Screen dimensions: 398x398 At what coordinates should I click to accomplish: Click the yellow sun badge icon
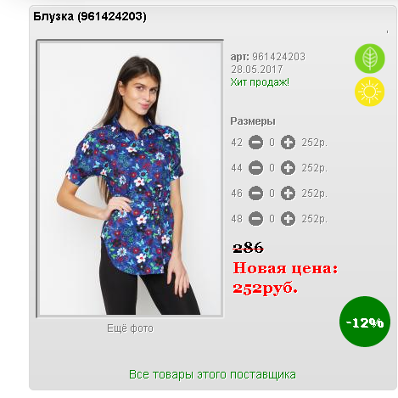tap(370, 92)
